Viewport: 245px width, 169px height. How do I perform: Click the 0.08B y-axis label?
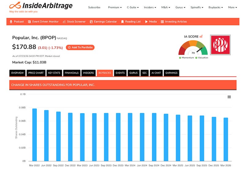tap(22, 108)
